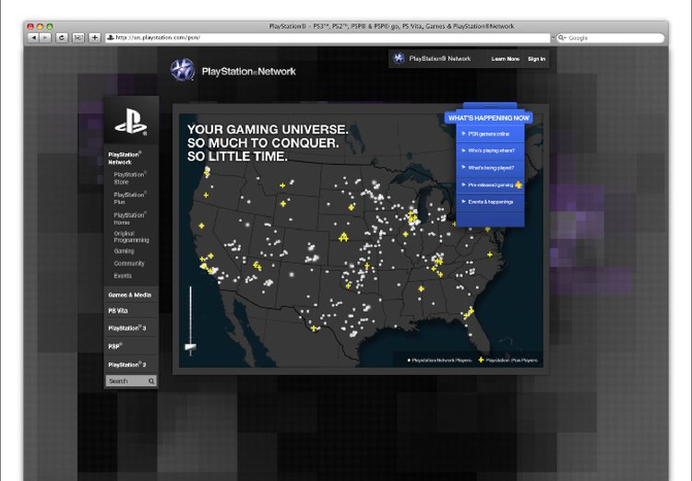Click the PlayStation Network label in the top bar
The width and height of the screenshot is (692, 481).
point(440,58)
